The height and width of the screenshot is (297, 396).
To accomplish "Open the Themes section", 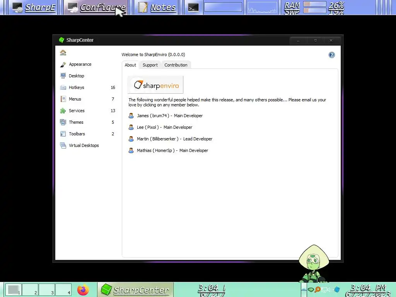I will [76, 122].
